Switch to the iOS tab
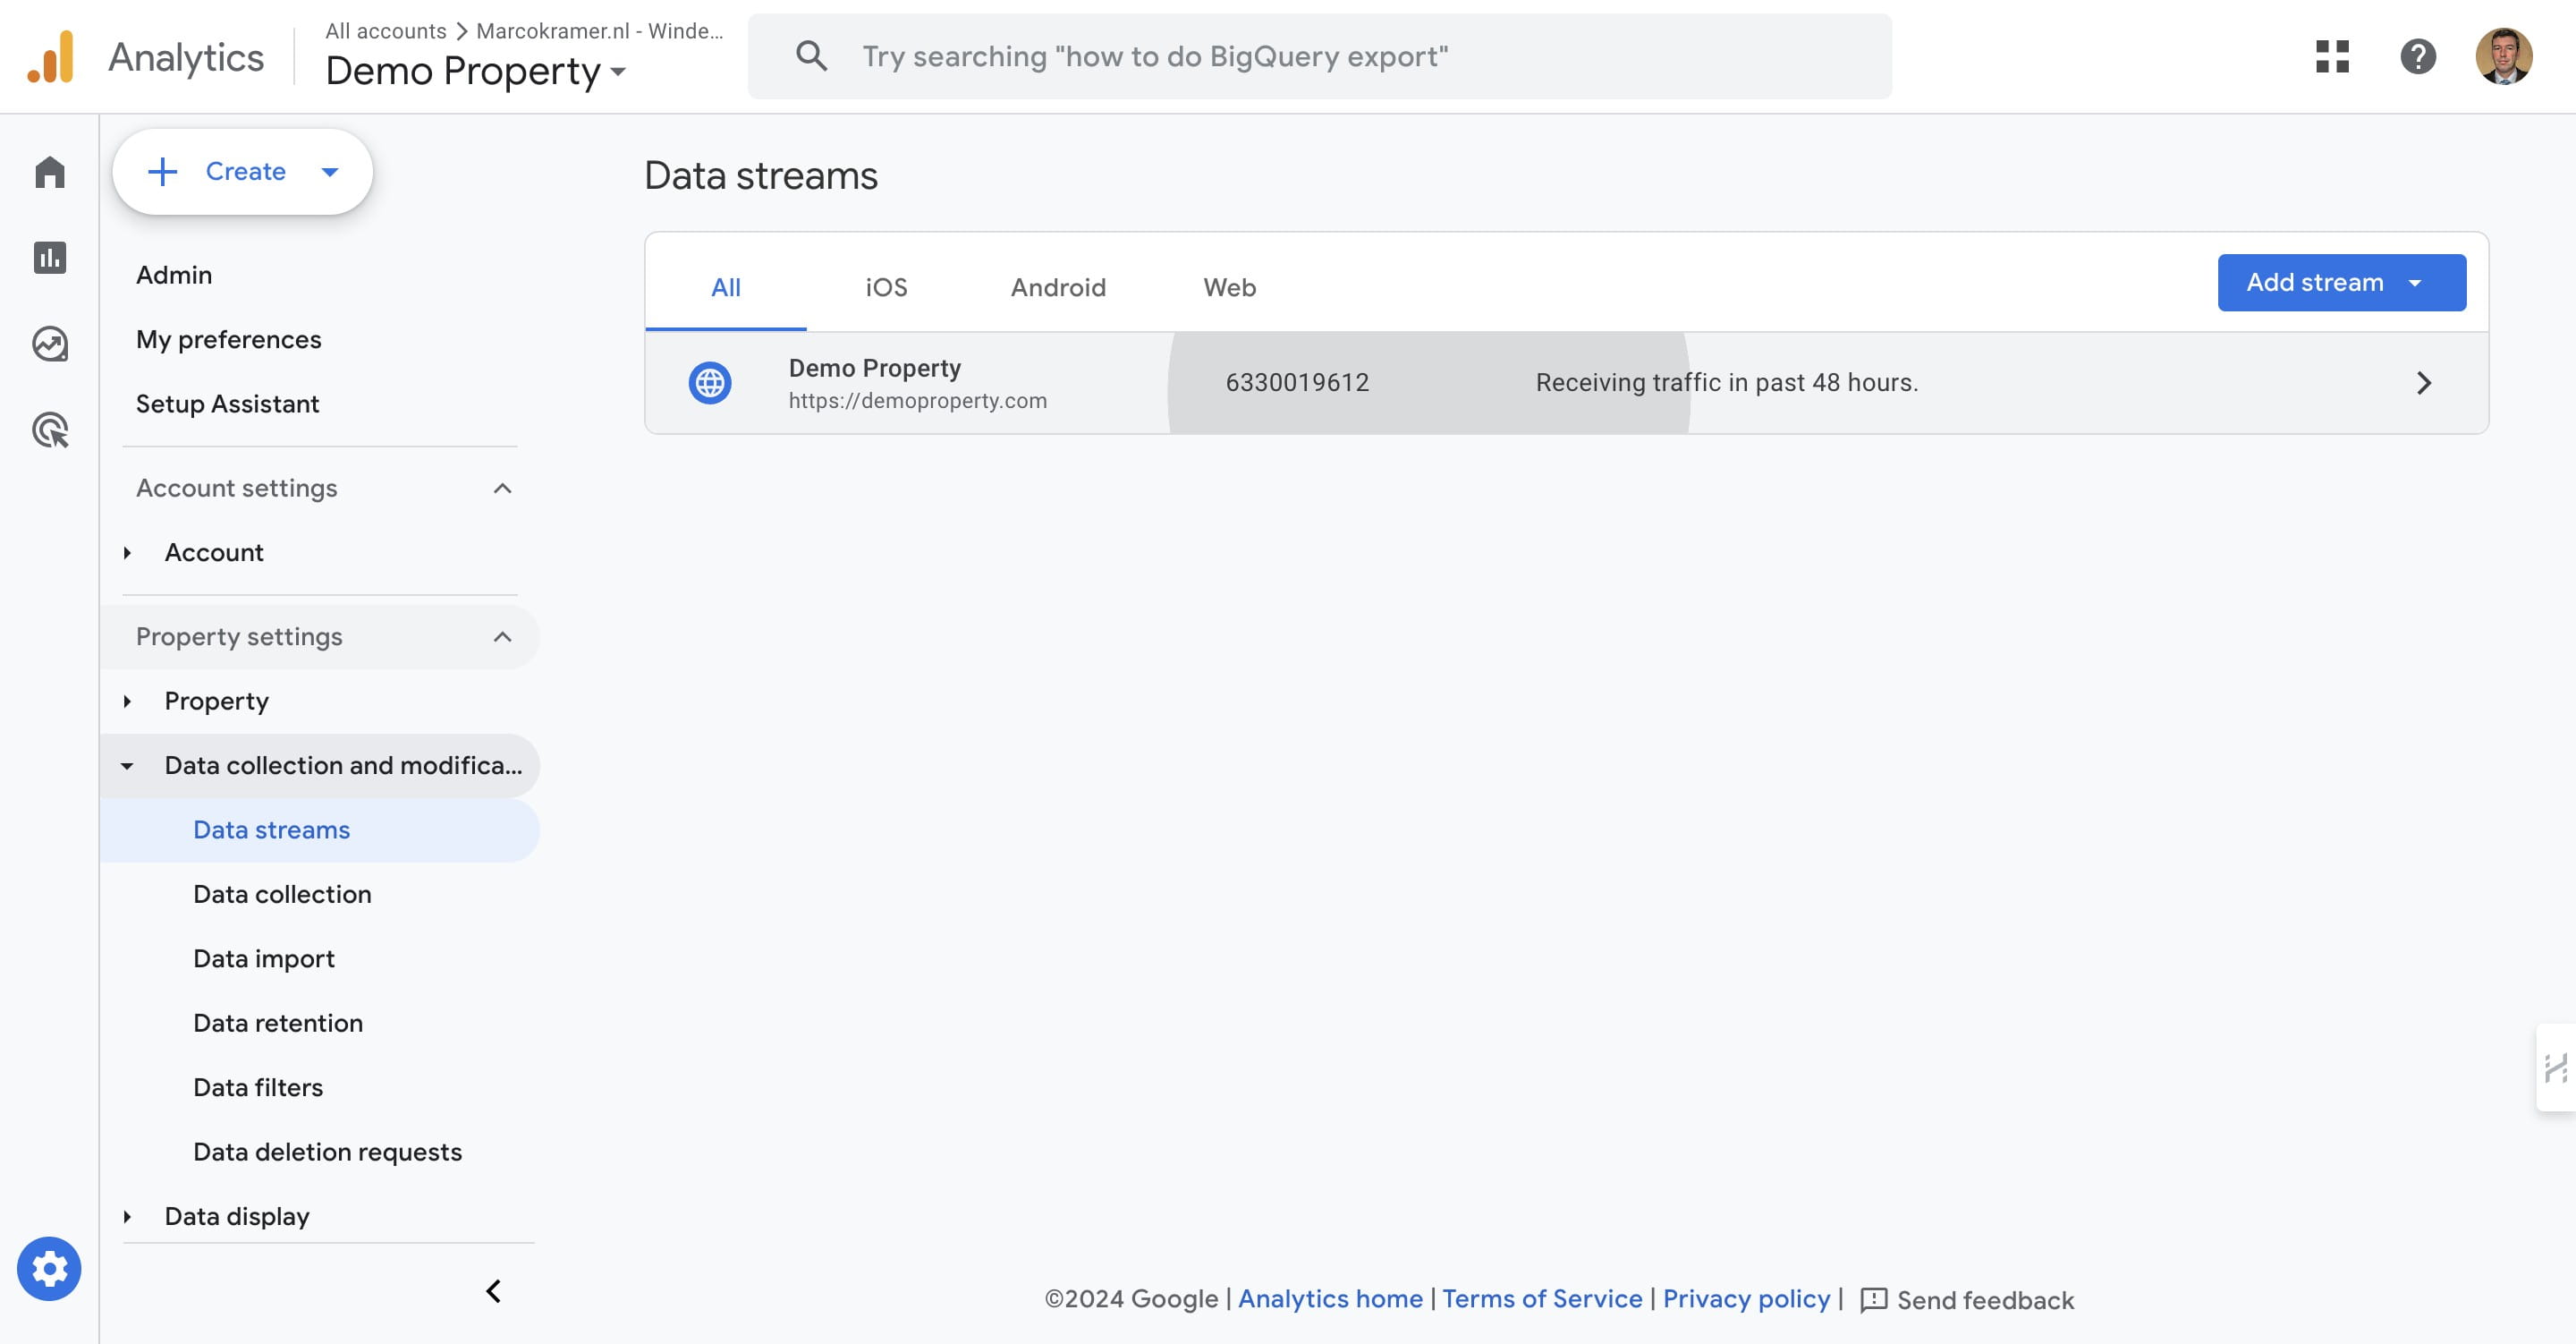The width and height of the screenshot is (2576, 1344). 886,287
